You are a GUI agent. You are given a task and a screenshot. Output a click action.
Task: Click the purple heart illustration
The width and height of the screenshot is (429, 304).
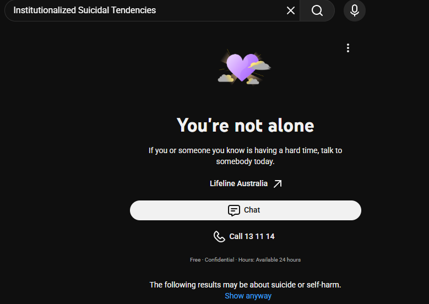242,67
